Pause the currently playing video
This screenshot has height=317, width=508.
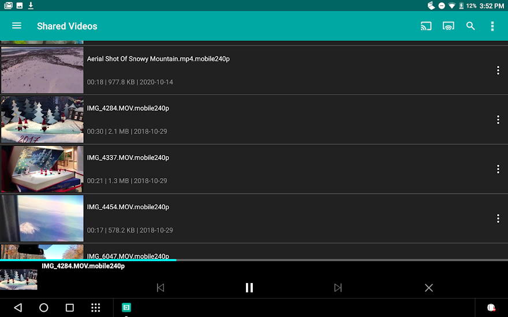(249, 288)
